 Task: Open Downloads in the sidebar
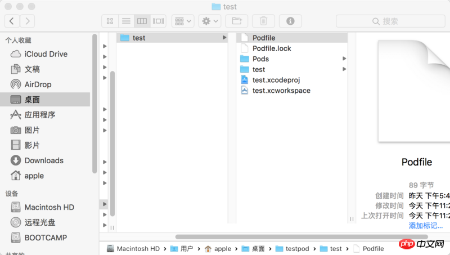[46, 160]
